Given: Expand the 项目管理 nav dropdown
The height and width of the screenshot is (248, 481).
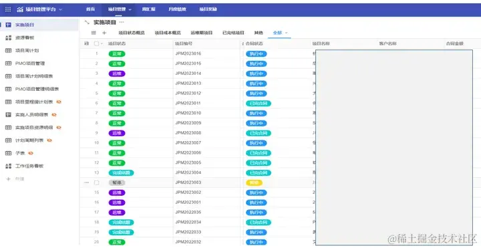Looking at the screenshot, I should pyautogui.click(x=130, y=9).
